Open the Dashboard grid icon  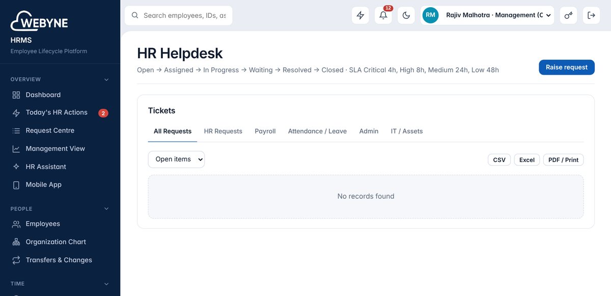(16, 95)
